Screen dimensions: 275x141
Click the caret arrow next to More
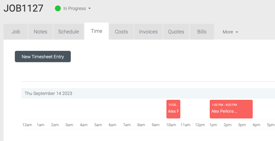[x=237, y=32]
